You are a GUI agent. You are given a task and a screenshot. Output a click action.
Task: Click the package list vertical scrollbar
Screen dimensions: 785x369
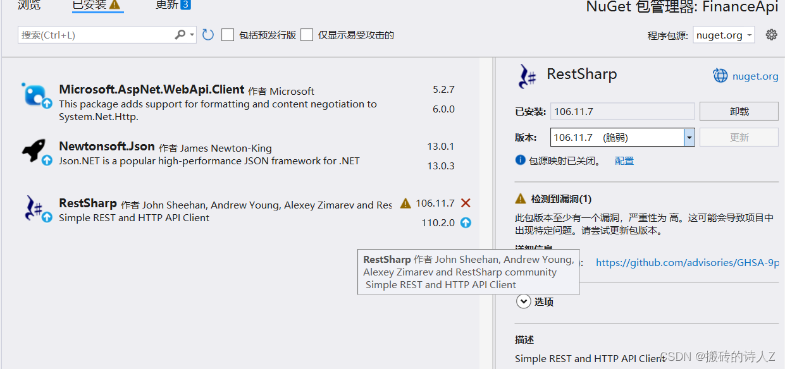(487, 213)
